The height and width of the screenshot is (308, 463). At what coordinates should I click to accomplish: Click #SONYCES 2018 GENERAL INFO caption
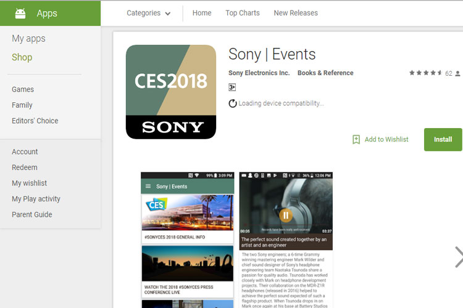pyautogui.click(x=175, y=237)
